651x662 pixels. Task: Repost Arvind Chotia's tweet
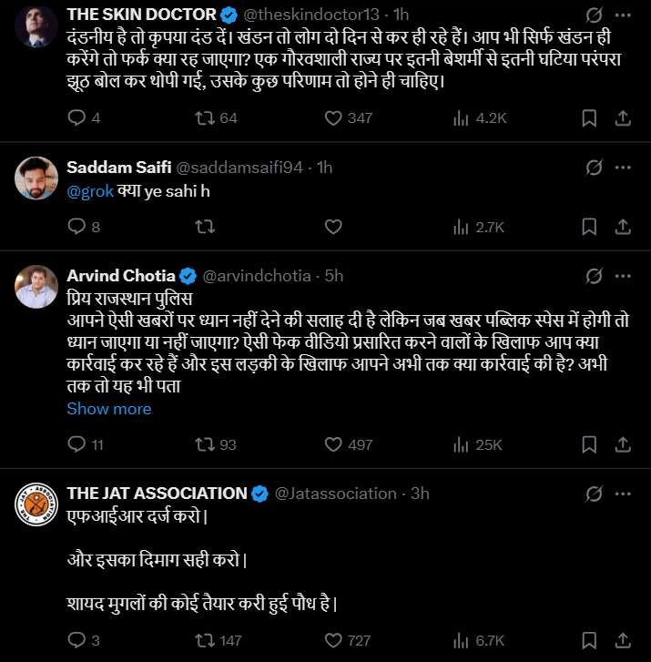click(x=205, y=444)
